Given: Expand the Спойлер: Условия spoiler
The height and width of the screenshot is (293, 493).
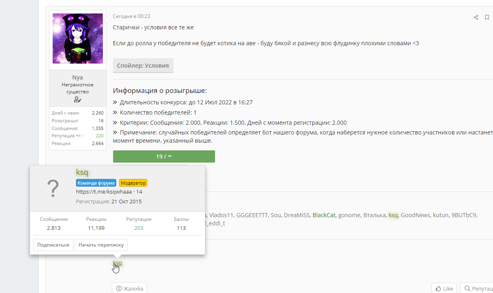Looking at the screenshot, I should tap(143, 65).
